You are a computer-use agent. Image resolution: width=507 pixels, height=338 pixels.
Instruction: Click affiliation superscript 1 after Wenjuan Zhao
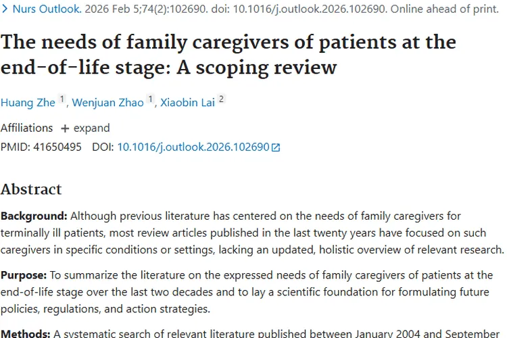[x=150, y=99]
